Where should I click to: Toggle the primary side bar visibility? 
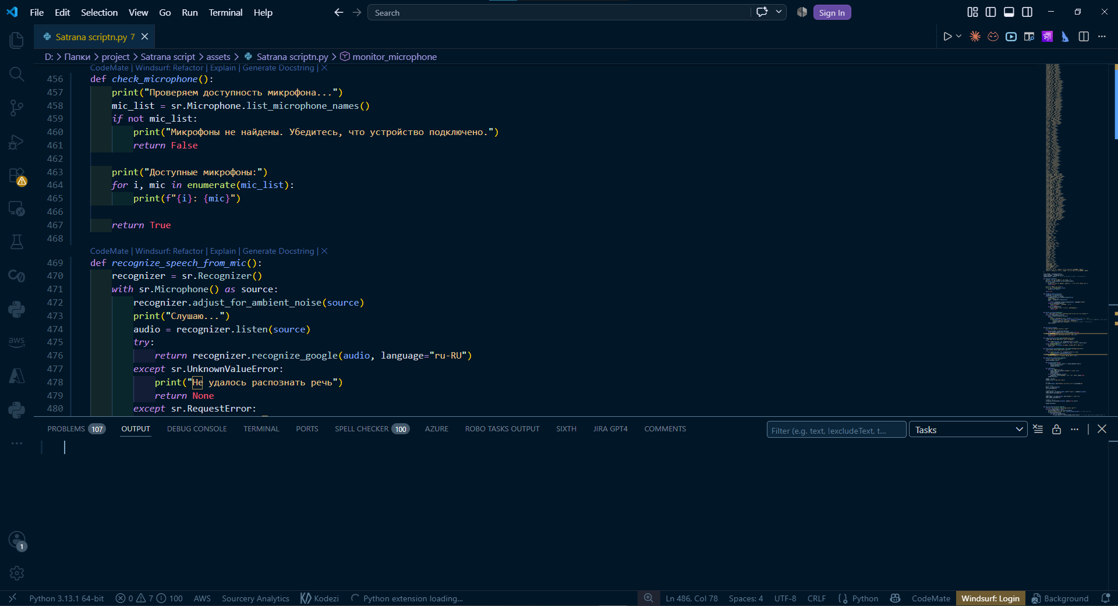(x=990, y=12)
